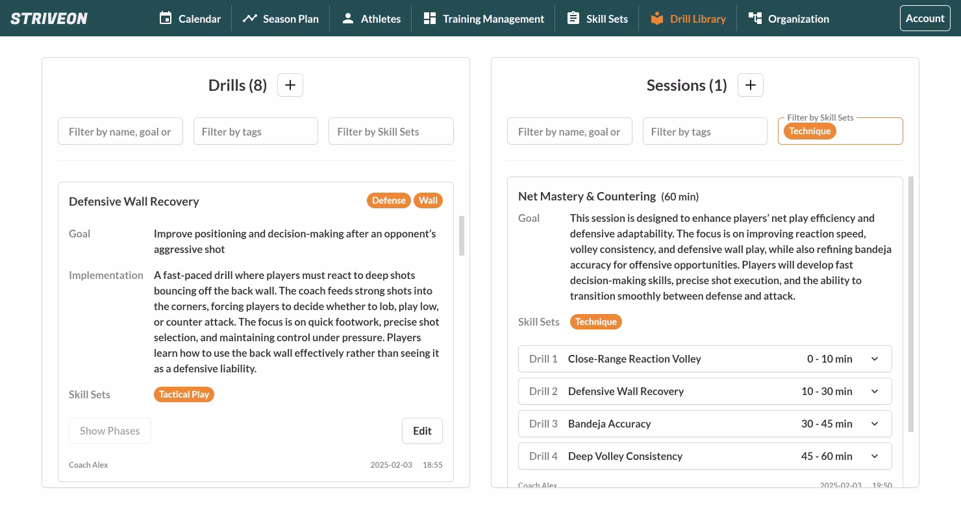
Task: Expand Drill 4 Deep Volley Consistency
Action: 705,456
